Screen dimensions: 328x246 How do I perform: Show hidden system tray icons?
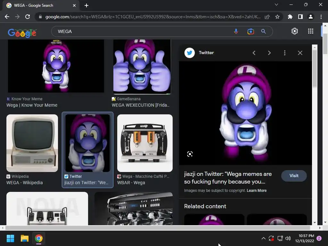264,238
